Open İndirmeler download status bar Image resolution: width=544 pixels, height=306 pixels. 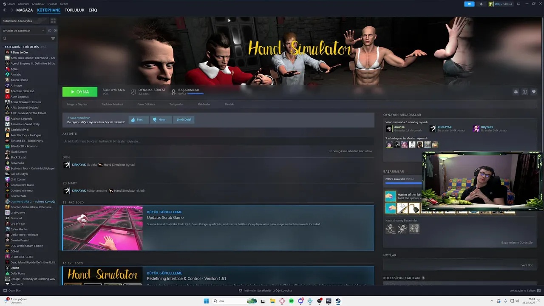click(x=265, y=291)
